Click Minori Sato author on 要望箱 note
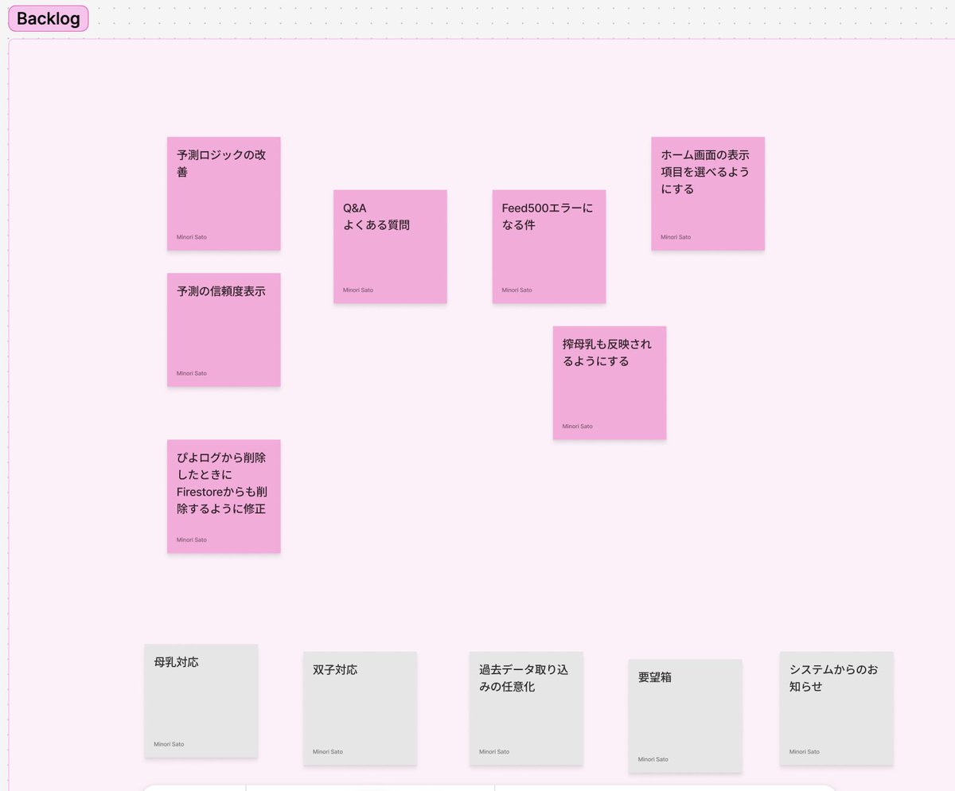Viewport: 955px width, 791px height. click(653, 759)
